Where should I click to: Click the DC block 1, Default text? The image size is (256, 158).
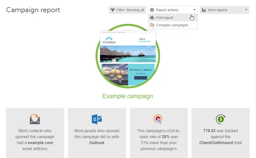point(140,70)
